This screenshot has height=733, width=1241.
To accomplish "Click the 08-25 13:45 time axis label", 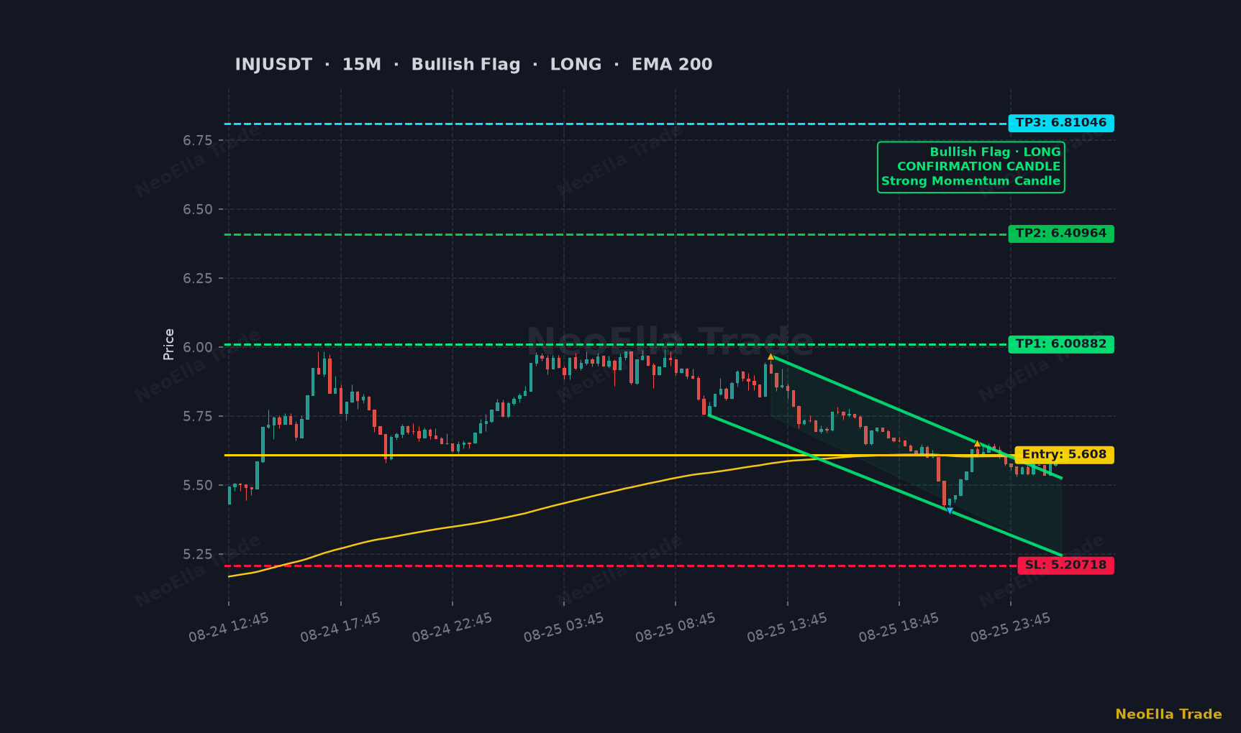I will (787, 627).
